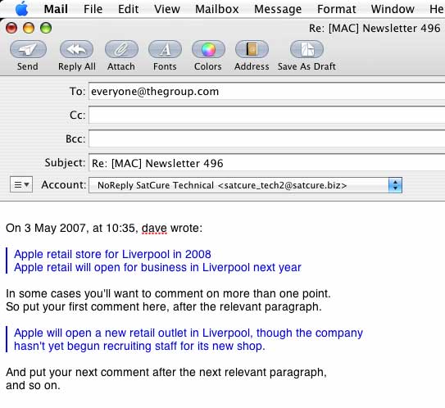
Task: Click the green zoom window button
Action: [46, 28]
